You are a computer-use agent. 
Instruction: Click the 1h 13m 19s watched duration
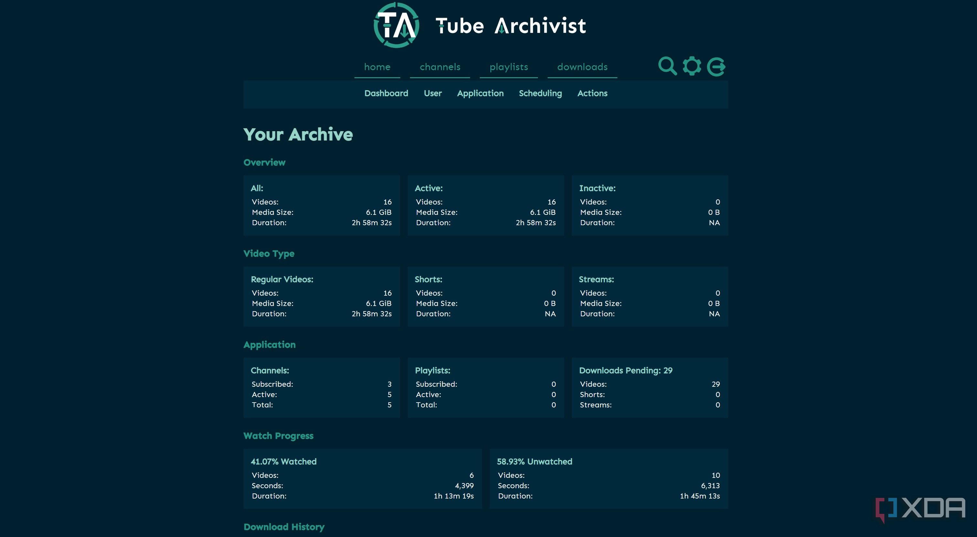454,496
